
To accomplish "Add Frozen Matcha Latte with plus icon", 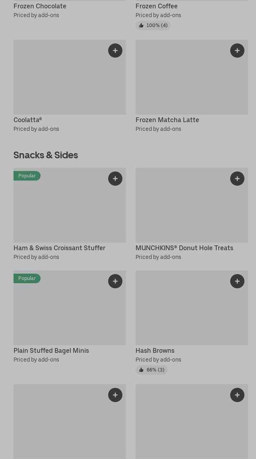I will point(237,51).
